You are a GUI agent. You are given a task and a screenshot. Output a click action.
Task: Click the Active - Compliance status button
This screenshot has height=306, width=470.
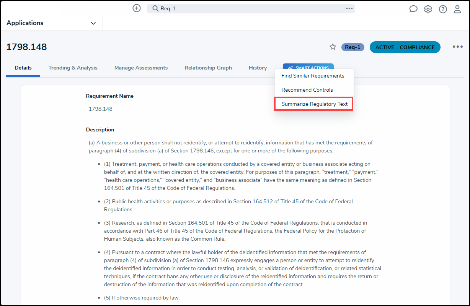405,47
